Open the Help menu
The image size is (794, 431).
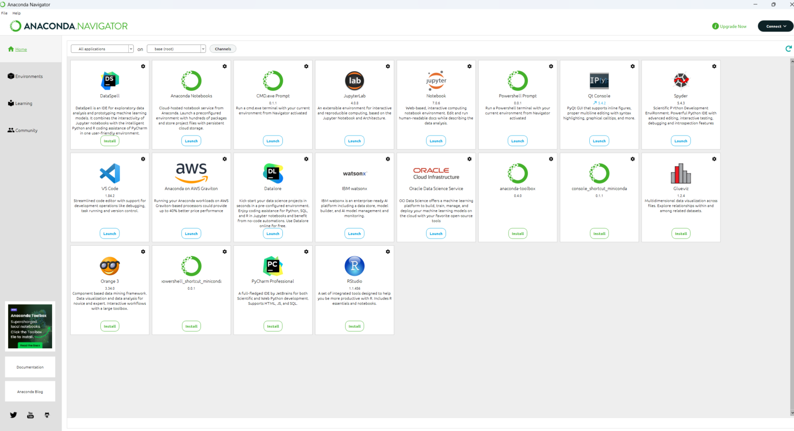click(17, 13)
